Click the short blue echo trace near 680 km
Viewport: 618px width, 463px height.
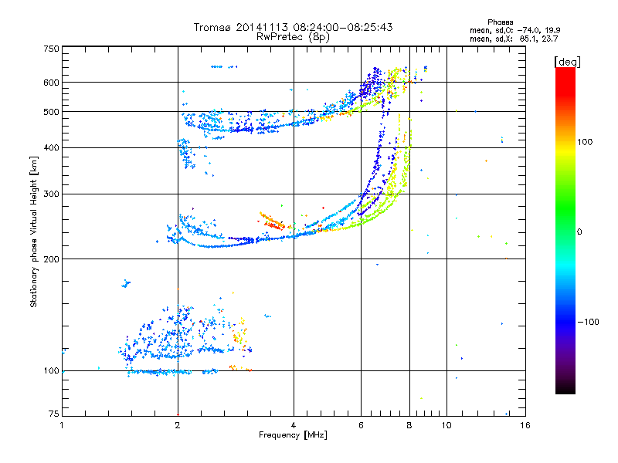pyautogui.click(x=223, y=67)
